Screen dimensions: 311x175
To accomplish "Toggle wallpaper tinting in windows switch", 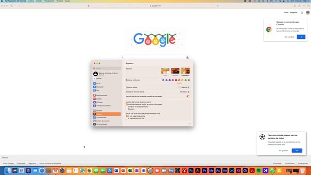I will (188, 96).
